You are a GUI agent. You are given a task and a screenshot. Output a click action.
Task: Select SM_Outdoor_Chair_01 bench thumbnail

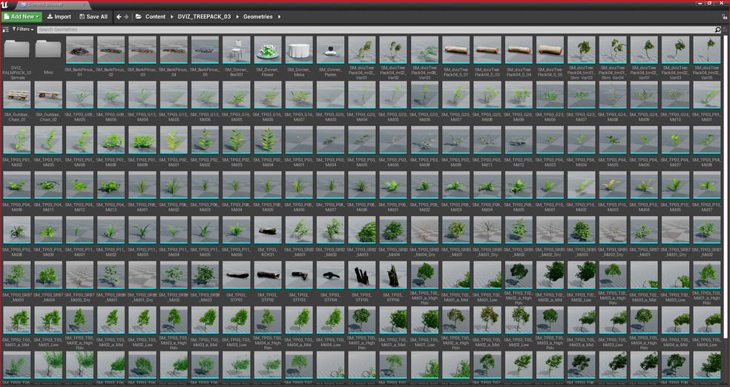point(17,95)
